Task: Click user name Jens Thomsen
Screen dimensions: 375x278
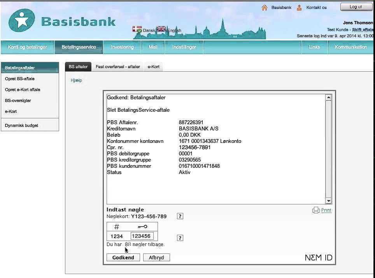Action: (358, 23)
